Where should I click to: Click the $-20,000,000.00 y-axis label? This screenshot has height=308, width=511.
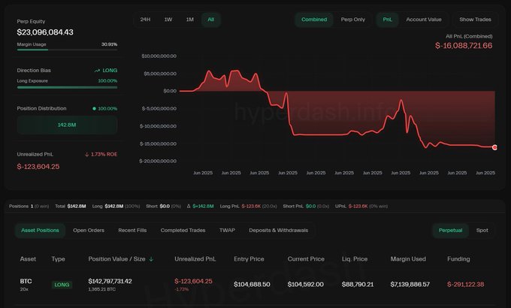point(158,161)
